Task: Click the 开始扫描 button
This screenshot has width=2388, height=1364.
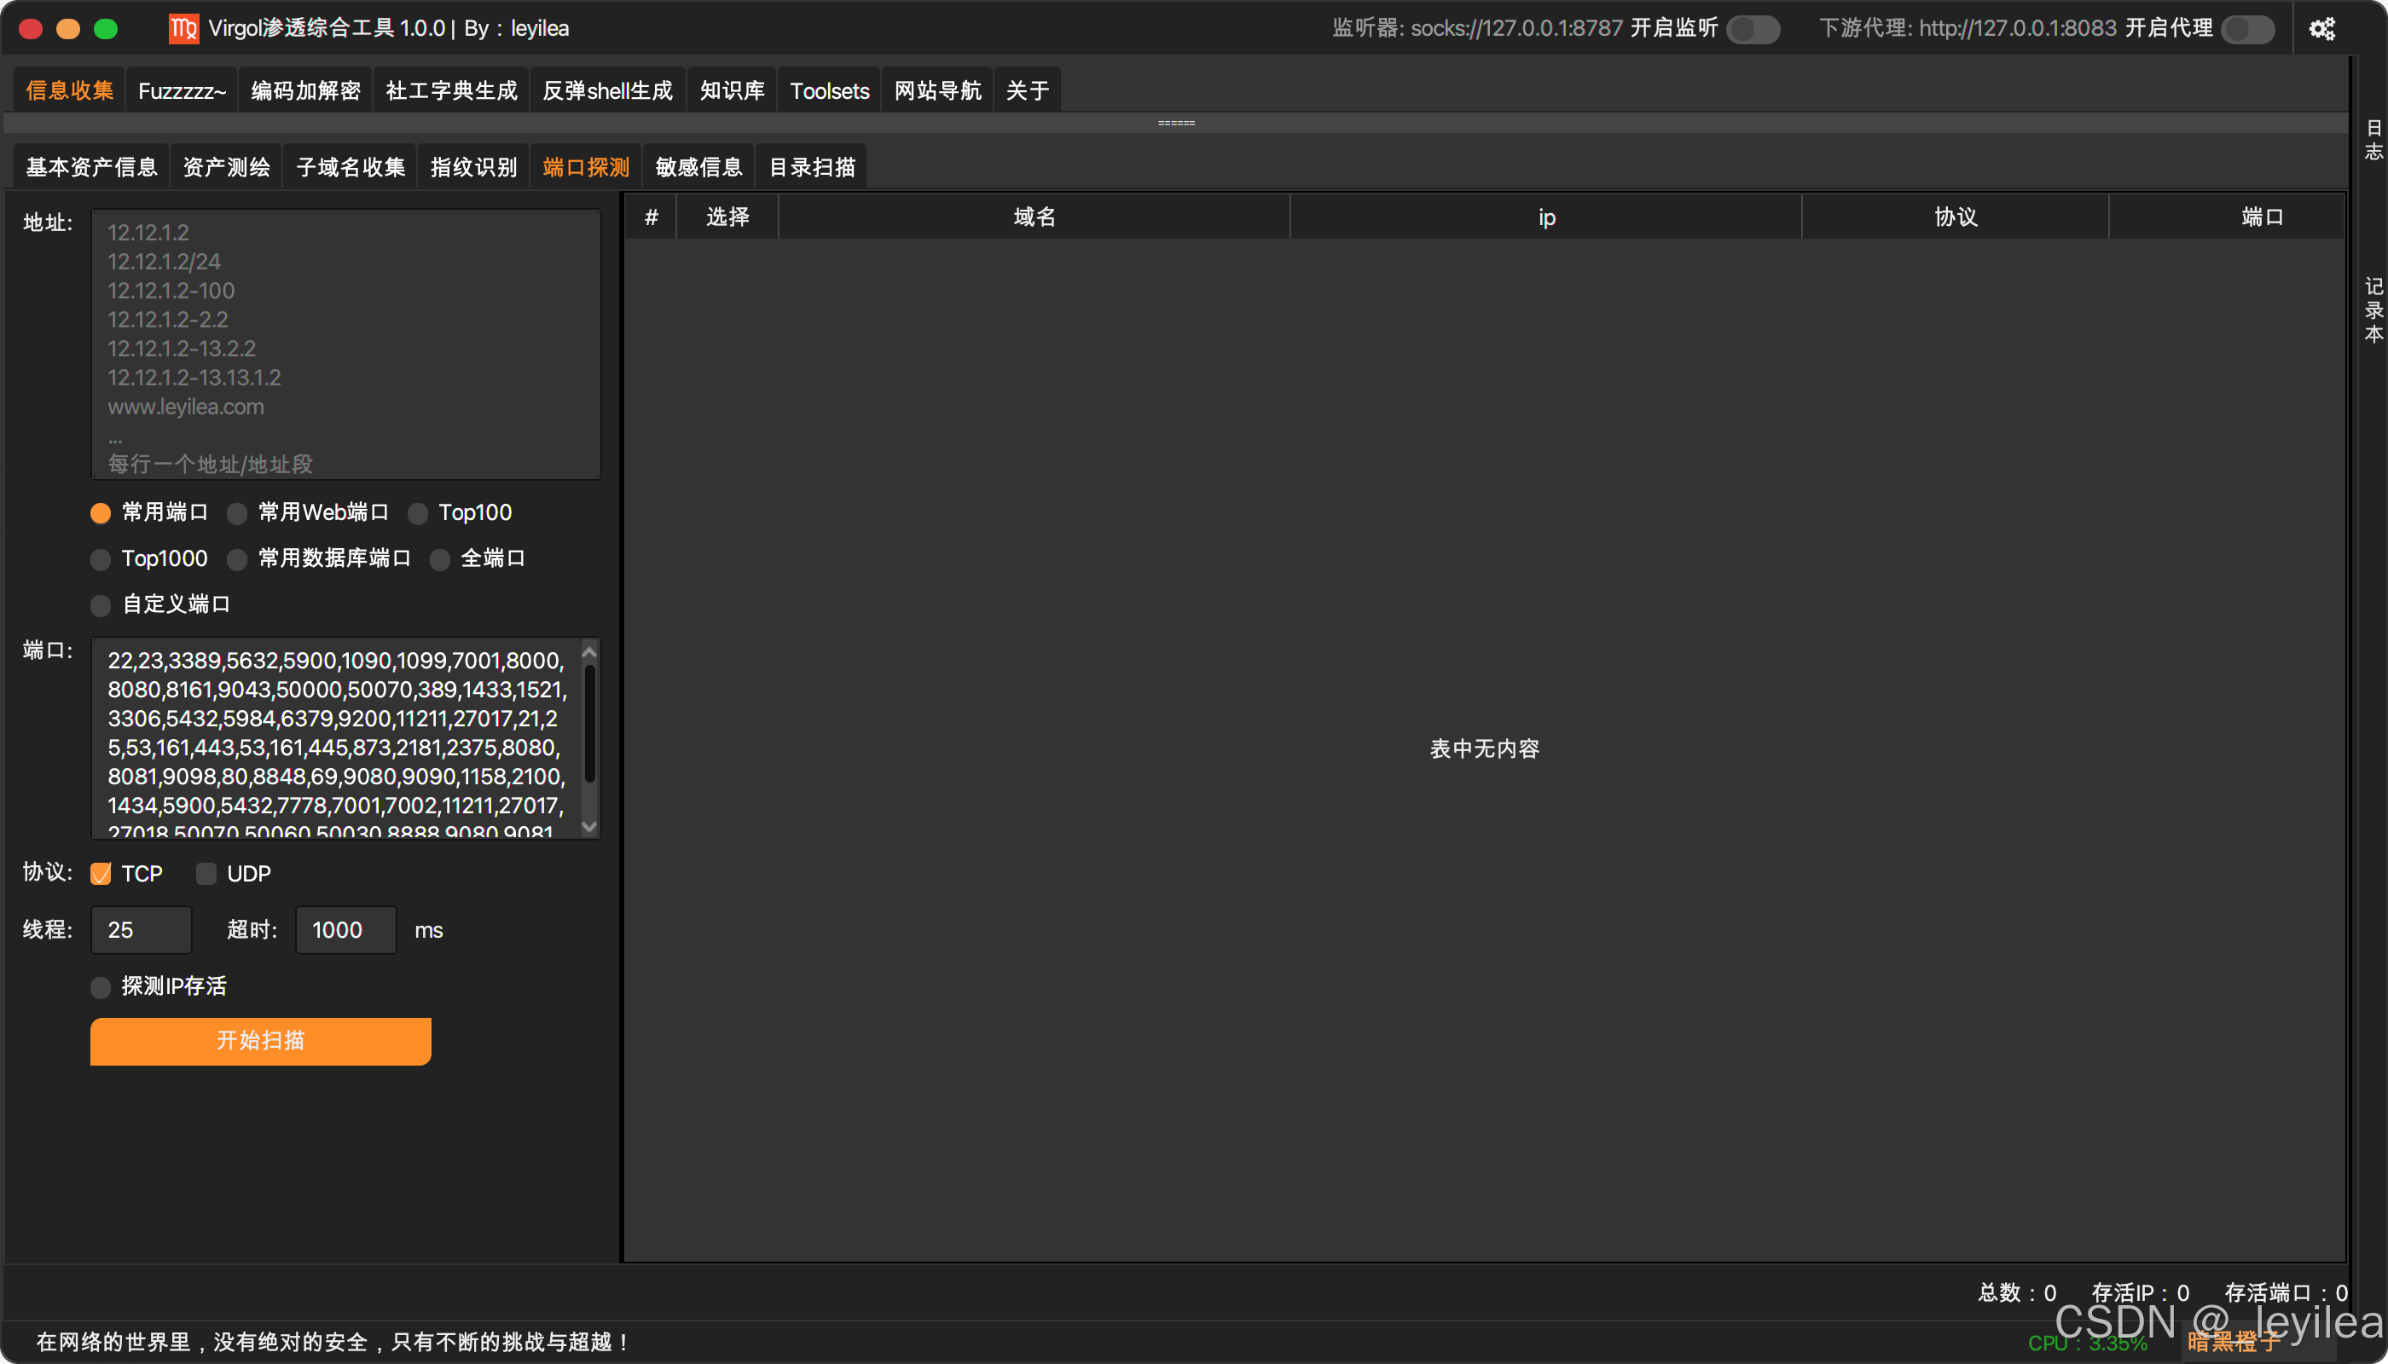Action: click(260, 1041)
